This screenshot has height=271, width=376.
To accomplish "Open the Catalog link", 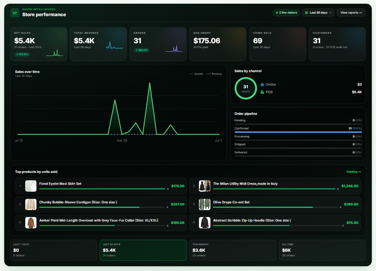I will (x=354, y=172).
